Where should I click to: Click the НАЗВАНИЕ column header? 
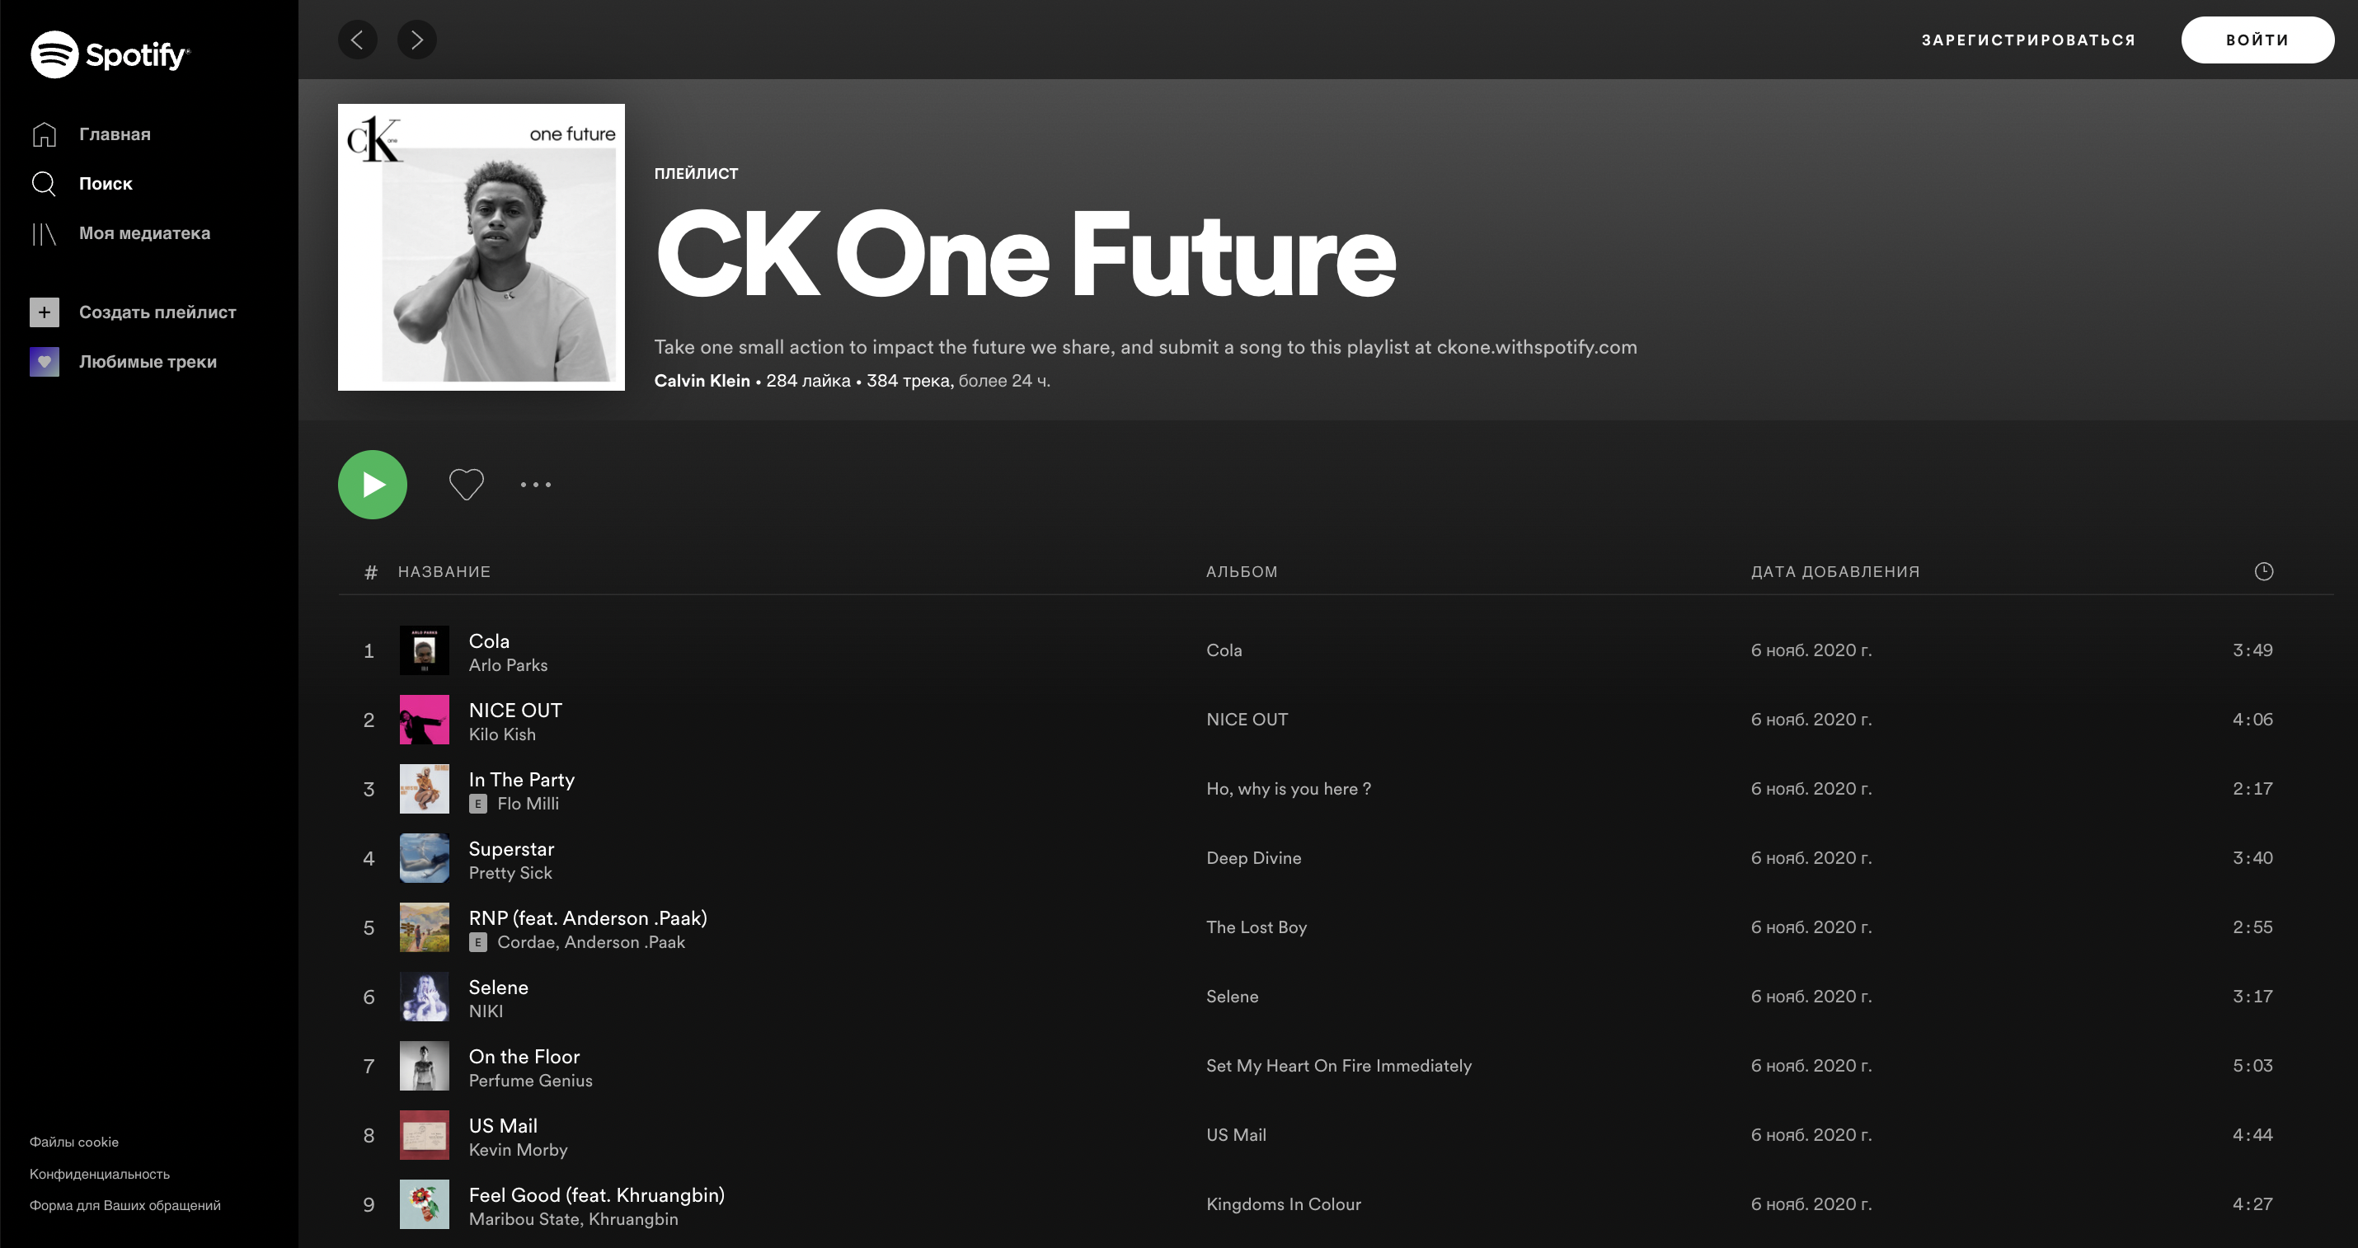444,572
